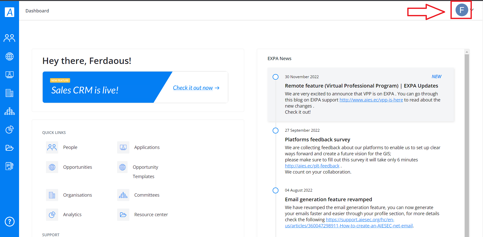
Task: Open the Applications quick link text
Action: point(147,147)
